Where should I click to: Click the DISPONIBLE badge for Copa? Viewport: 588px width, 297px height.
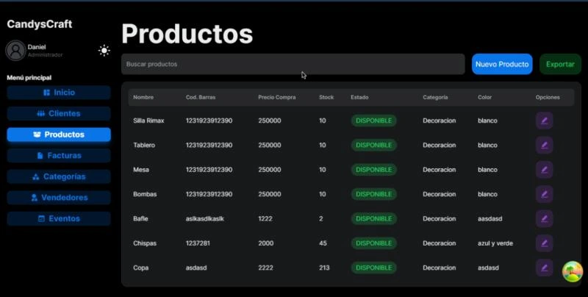tap(373, 268)
